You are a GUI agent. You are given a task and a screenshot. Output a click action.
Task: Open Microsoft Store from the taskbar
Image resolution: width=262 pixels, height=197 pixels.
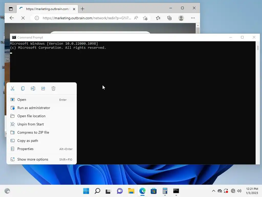pos(154,191)
